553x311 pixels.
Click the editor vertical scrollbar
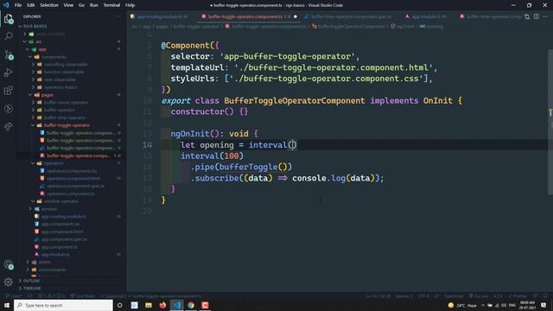point(550,122)
